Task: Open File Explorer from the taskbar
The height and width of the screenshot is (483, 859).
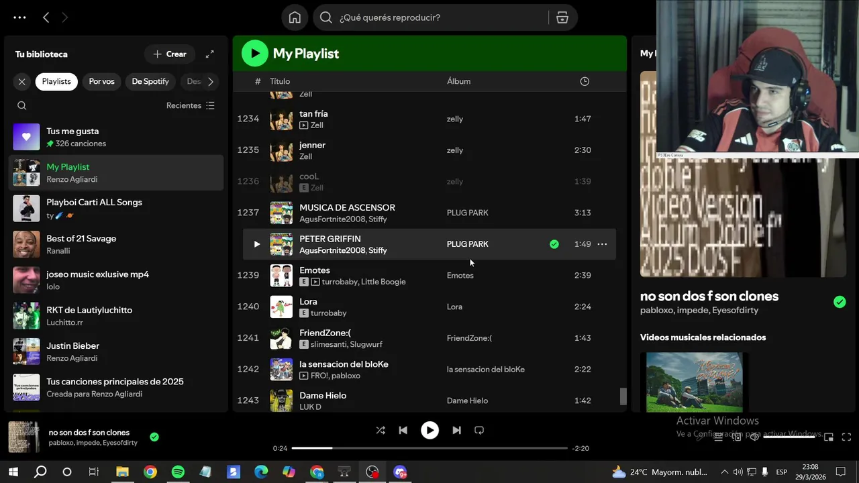Action: 122,472
